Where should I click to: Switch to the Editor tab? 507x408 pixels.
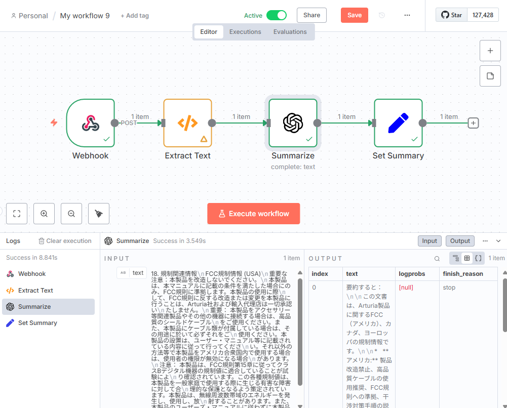[209, 32]
